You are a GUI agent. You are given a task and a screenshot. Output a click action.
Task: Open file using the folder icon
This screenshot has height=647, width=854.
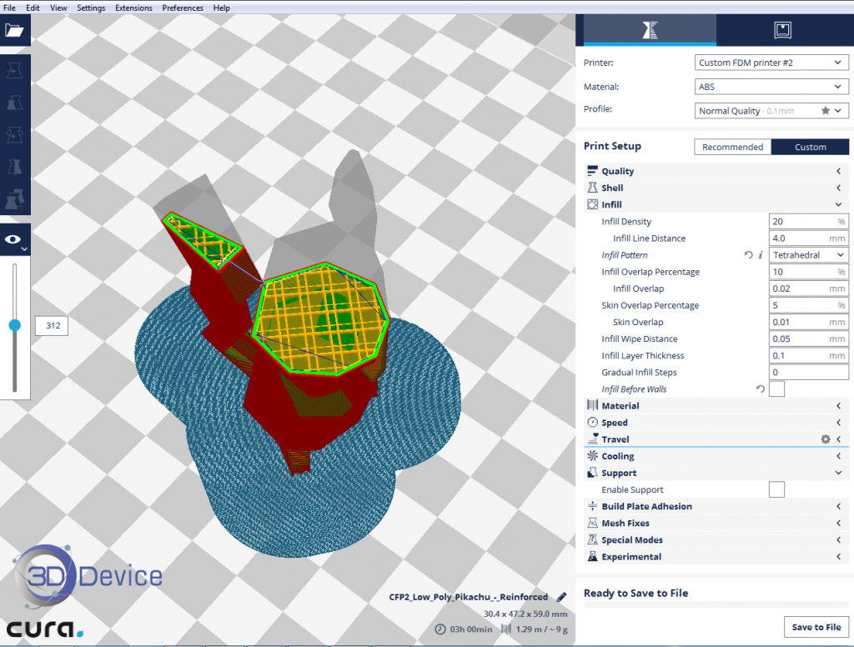click(x=15, y=30)
